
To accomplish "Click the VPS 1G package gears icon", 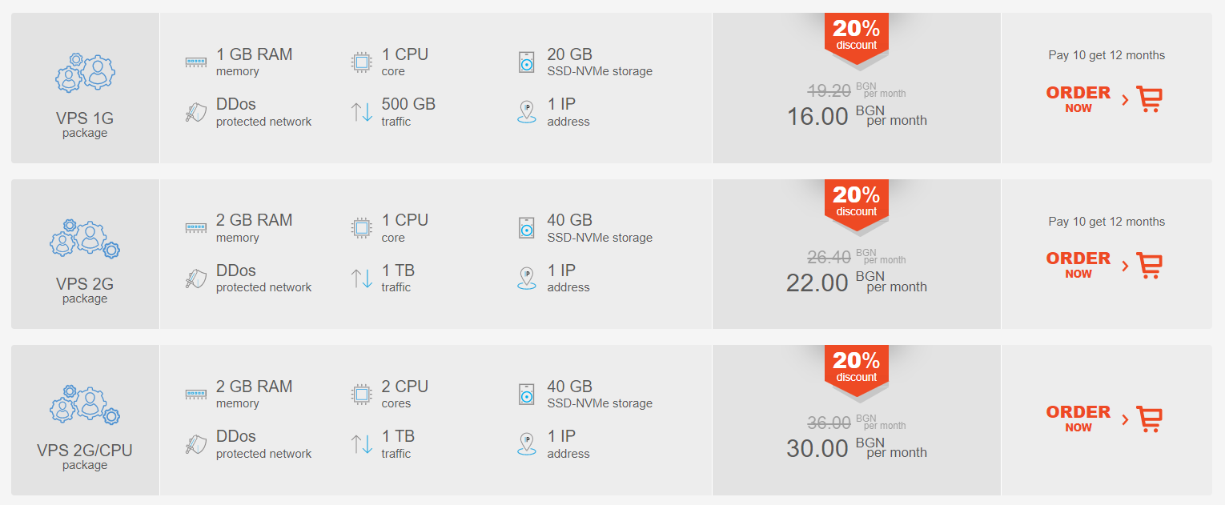I will (85, 72).
